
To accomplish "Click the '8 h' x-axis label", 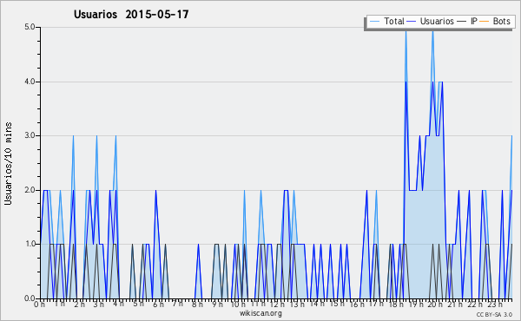I will tap(197, 305).
